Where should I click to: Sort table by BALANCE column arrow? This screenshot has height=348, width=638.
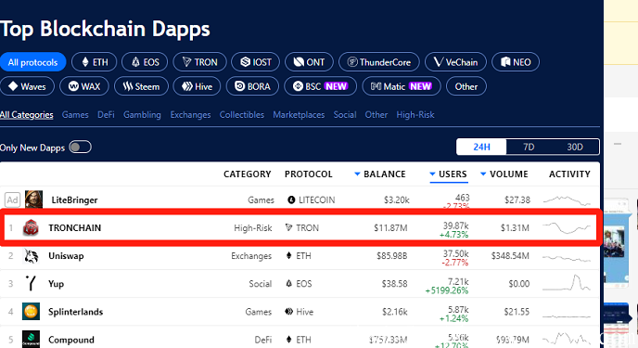pyautogui.click(x=357, y=174)
